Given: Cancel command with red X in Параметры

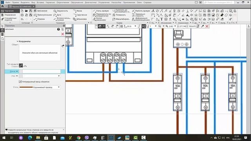Looking at the screenshot, I should 63,34.
